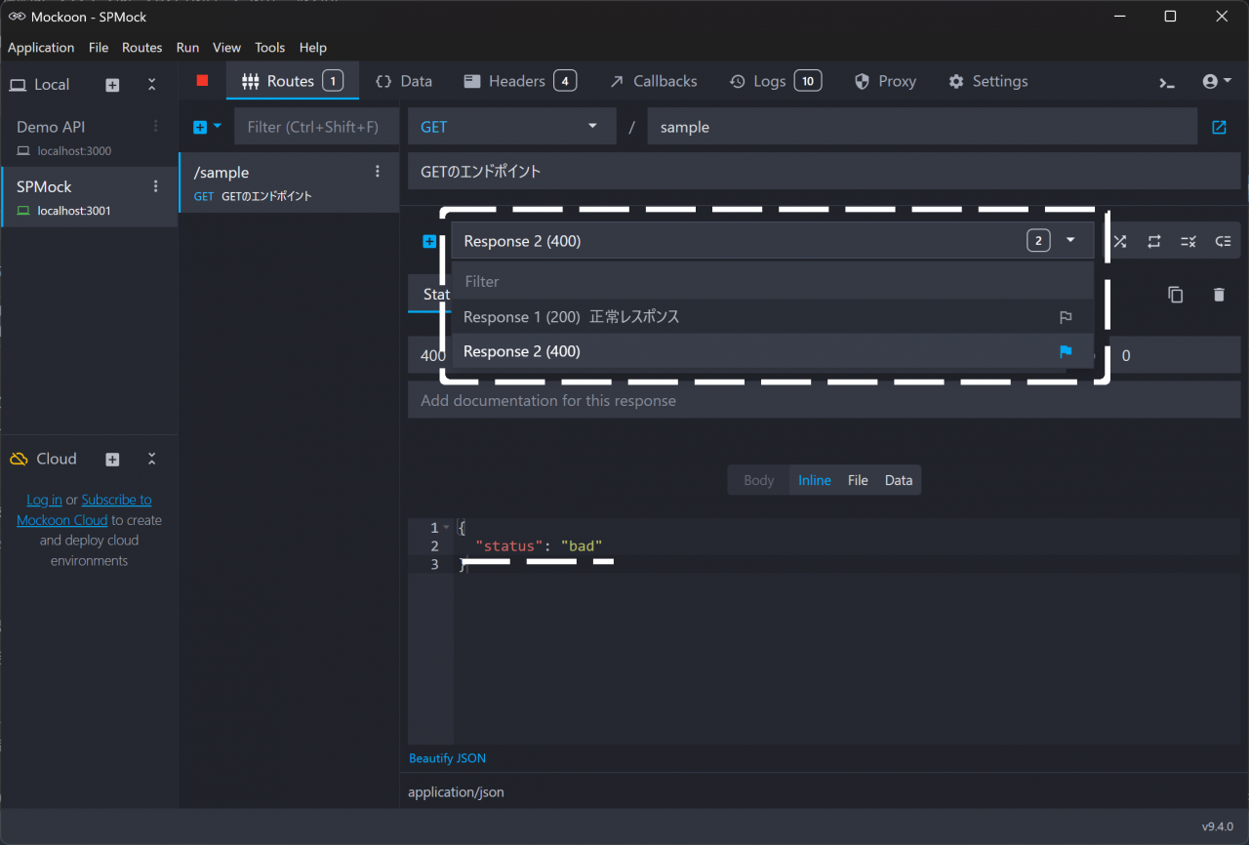Click Beautify JSON link

pyautogui.click(x=447, y=758)
